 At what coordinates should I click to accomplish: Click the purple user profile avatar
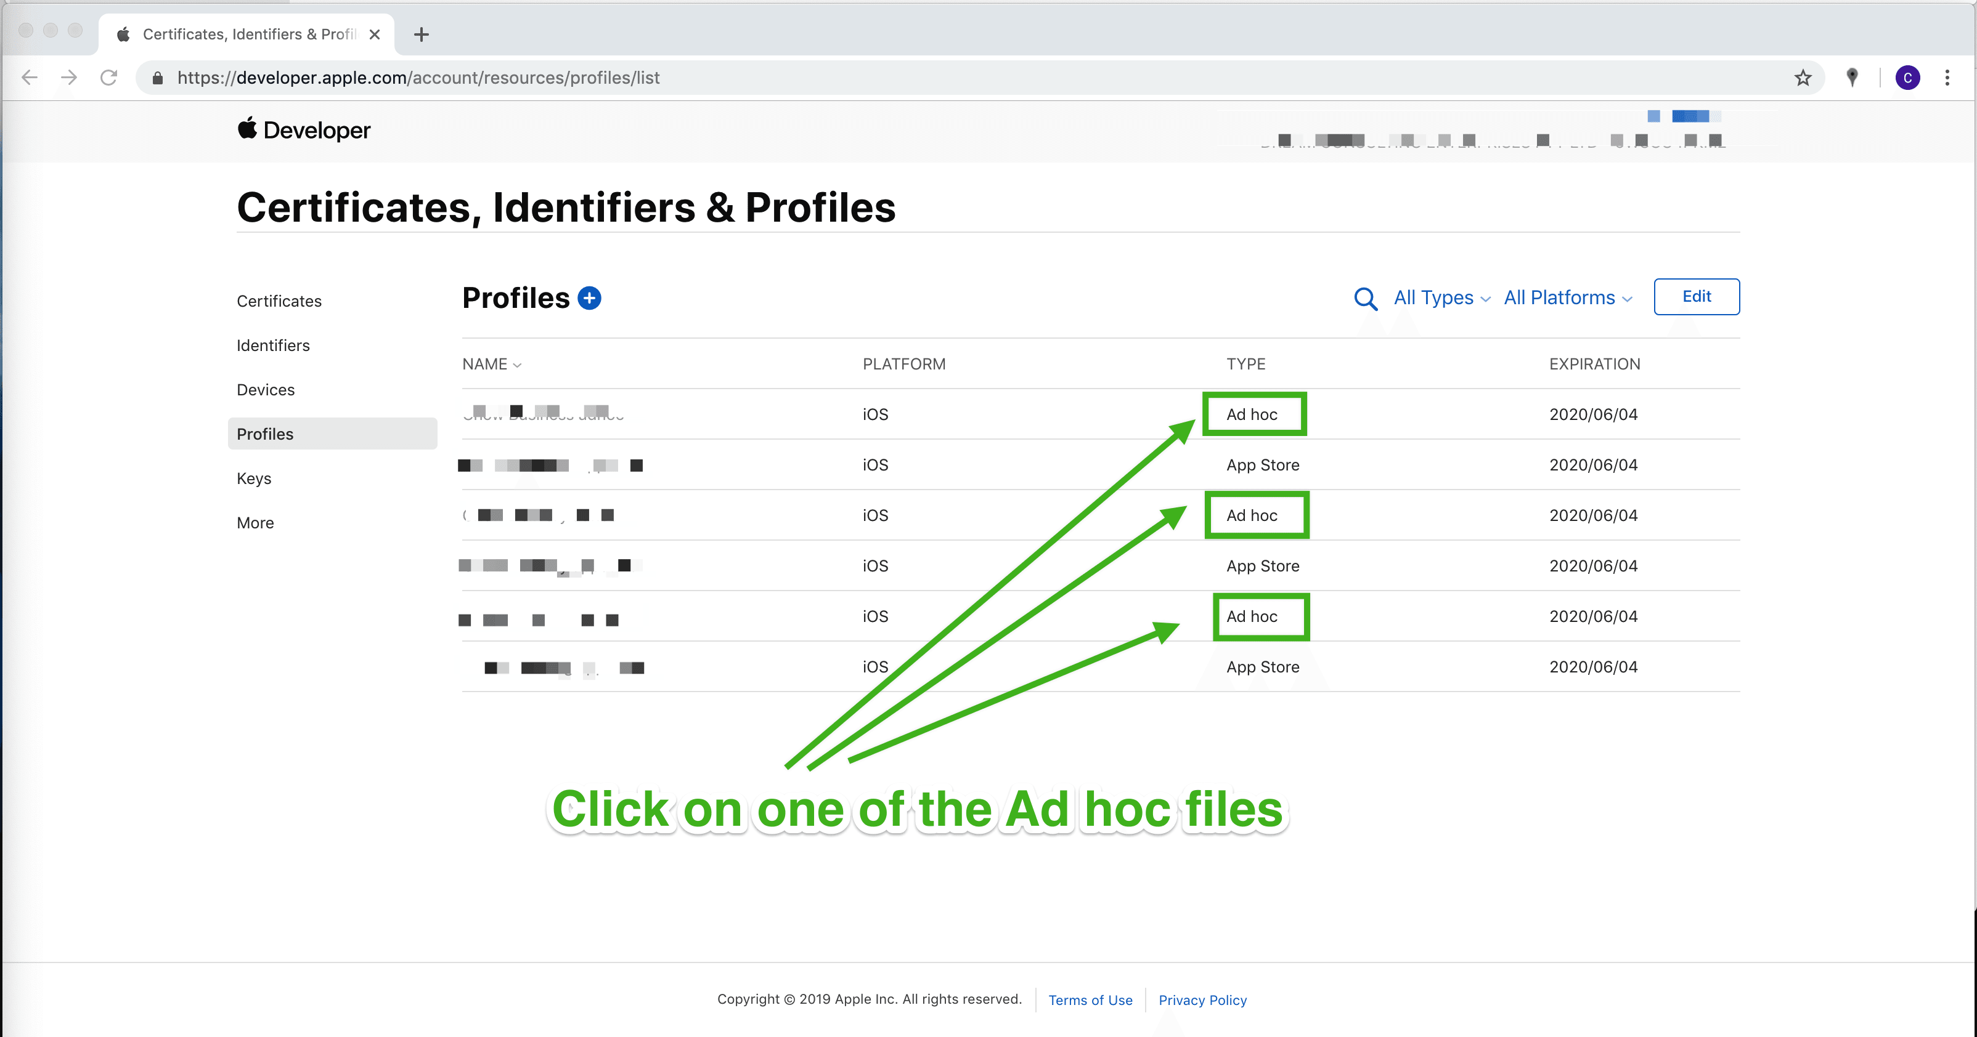[1907, 78]
